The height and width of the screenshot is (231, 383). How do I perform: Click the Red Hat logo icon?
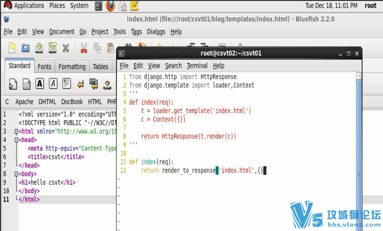[x=7, y=6]
